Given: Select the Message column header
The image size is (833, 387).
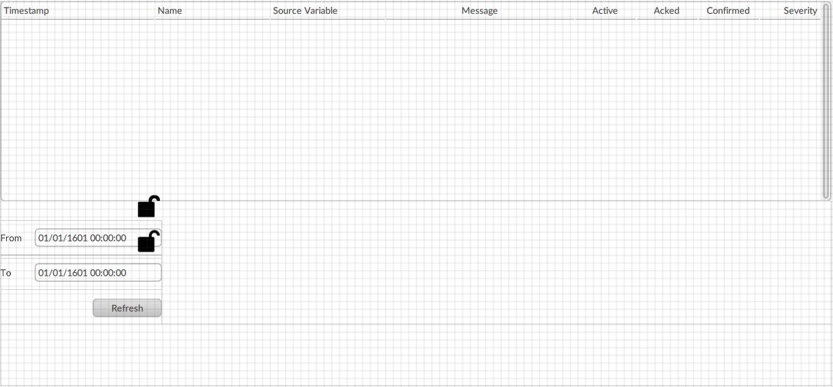Looking at the screenshot, I should pos(480,11).
